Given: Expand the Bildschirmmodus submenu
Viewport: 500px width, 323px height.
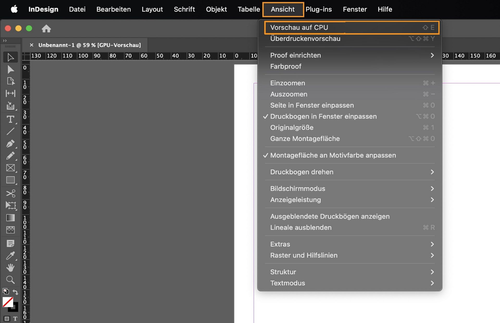Looking at the screenshot, I should click(x=298, y=188).
